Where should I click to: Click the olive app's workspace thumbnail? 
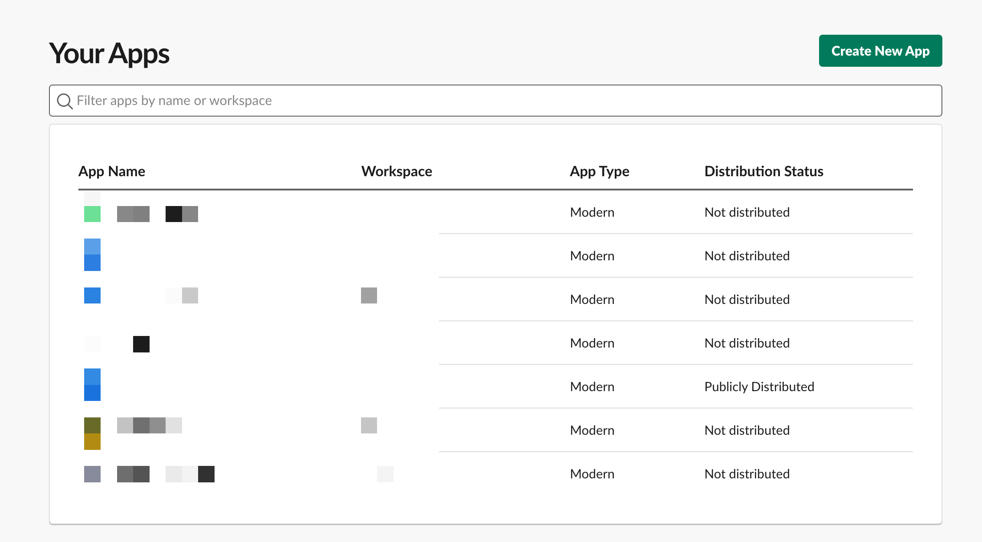369,425
